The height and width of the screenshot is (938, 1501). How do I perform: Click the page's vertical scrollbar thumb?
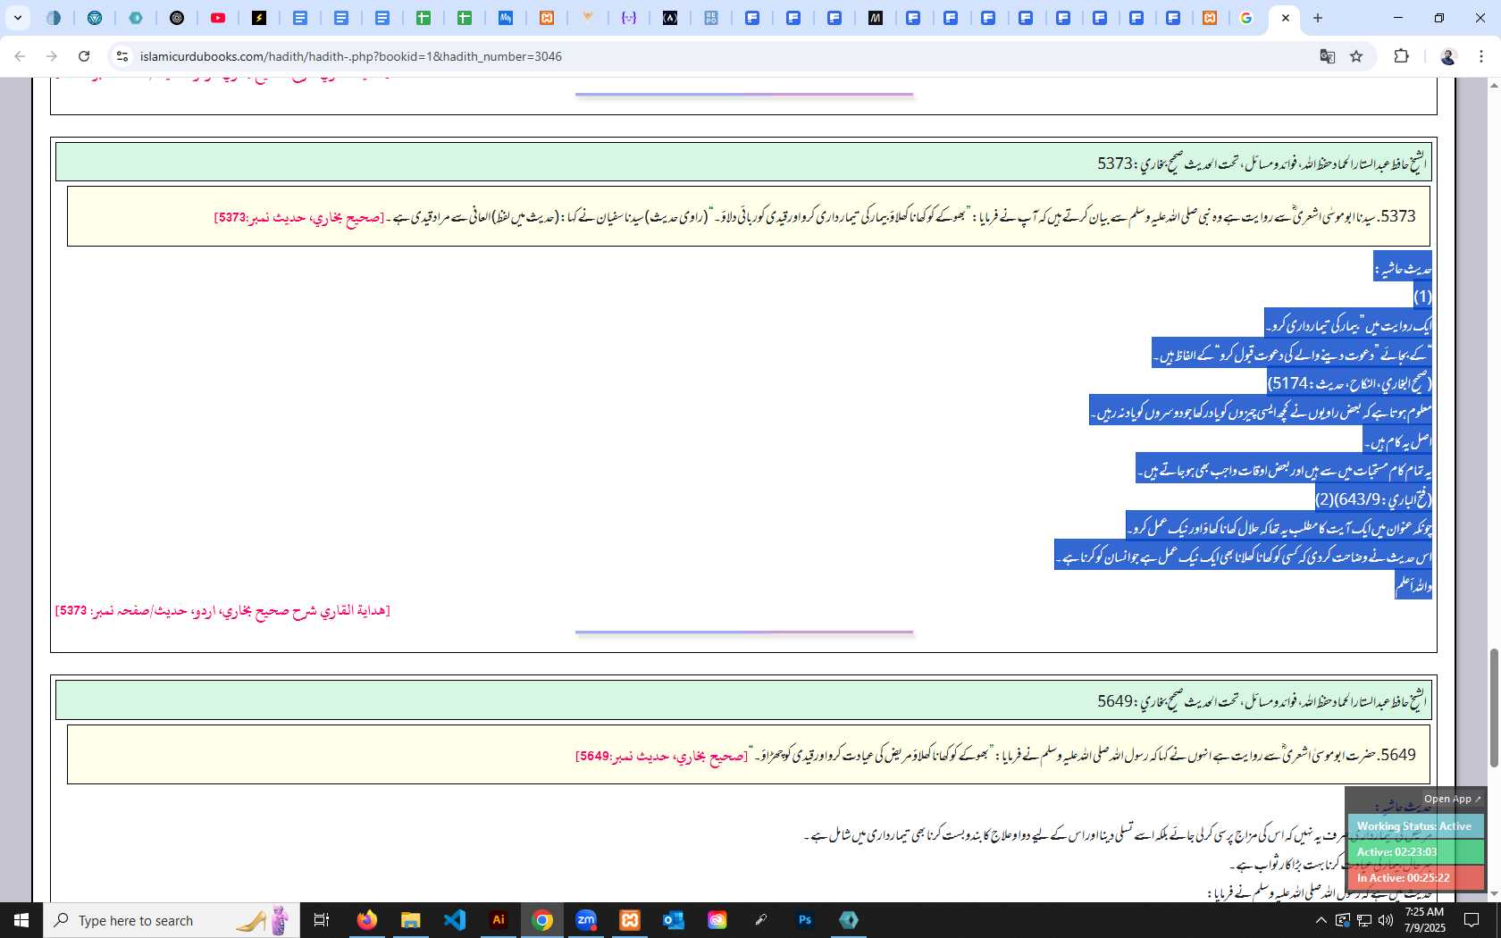tap(1493, 708)
